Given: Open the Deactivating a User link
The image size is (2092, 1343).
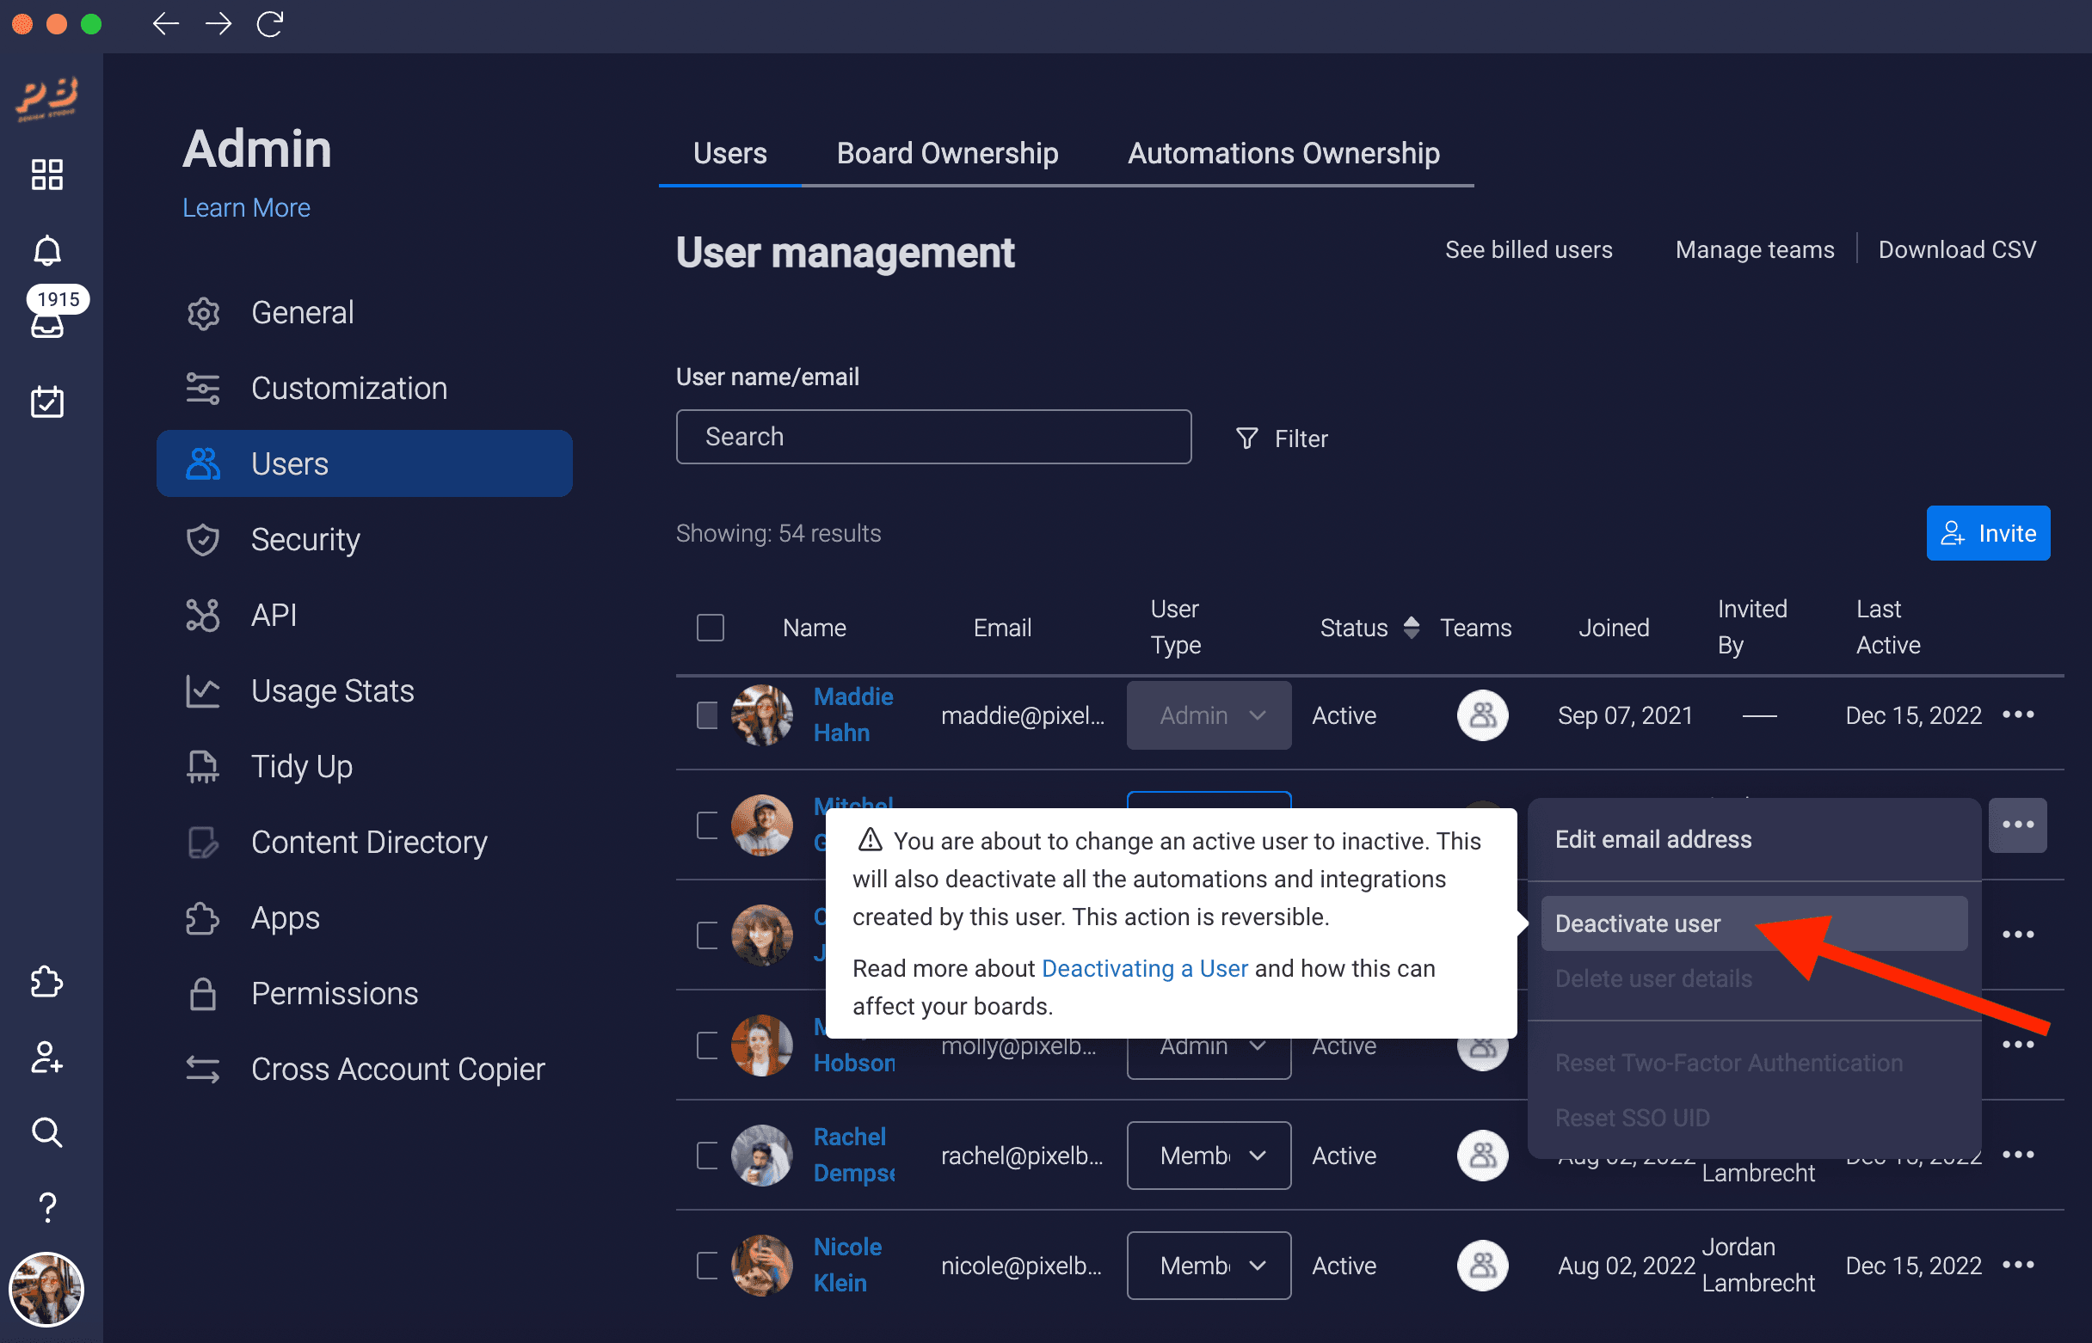Looking at the screenshot, I should click(x=1144, y=968).
